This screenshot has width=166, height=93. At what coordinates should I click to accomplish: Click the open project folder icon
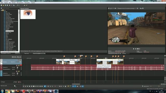click(3, 5)
